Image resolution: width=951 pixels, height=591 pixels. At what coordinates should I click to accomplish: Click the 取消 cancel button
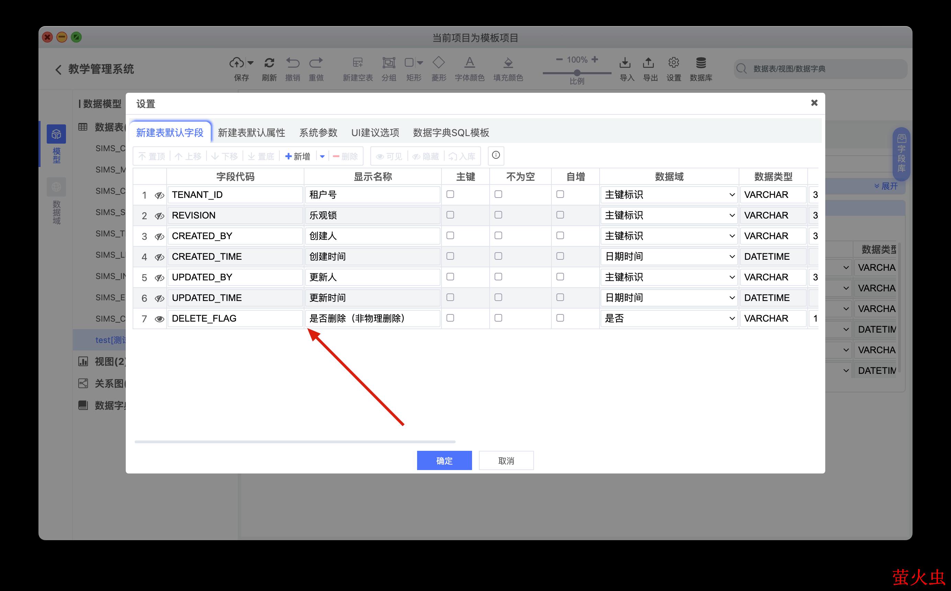click(506, 460)
